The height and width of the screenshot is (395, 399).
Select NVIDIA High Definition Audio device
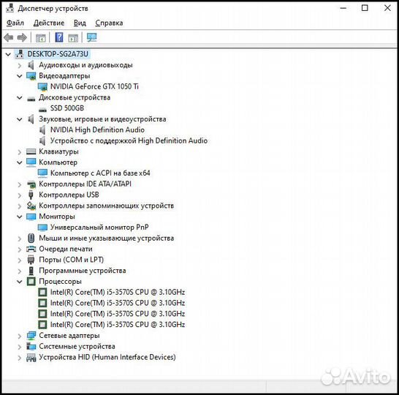[x=97, y=130]
